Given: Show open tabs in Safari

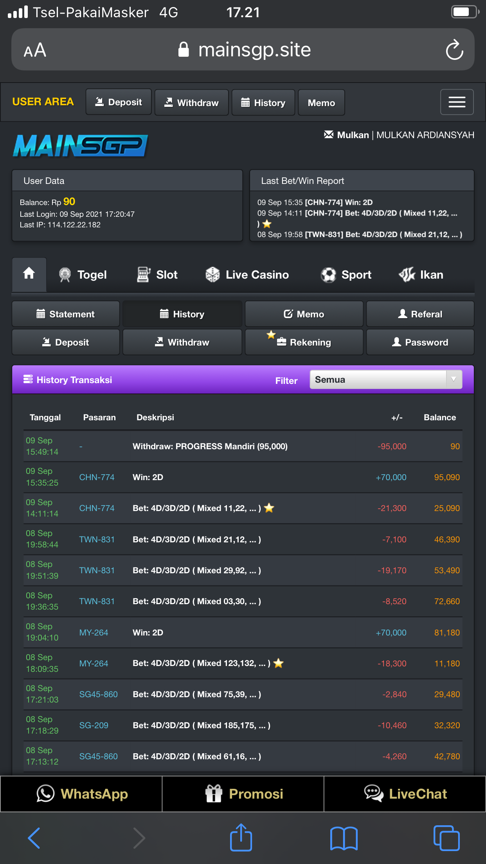Looking at the screenshot, I should tap(446, 838).
